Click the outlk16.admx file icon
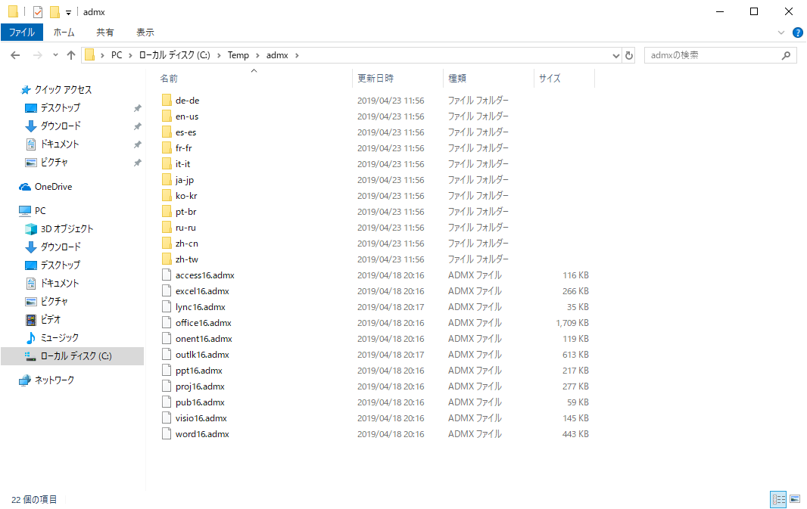807x509 pixels. [167, 354]
